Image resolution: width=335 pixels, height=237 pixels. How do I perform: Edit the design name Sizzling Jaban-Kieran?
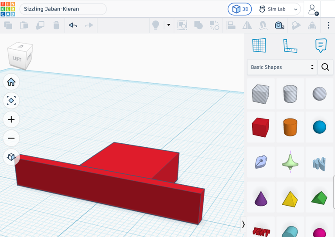(x=63, y=9)
